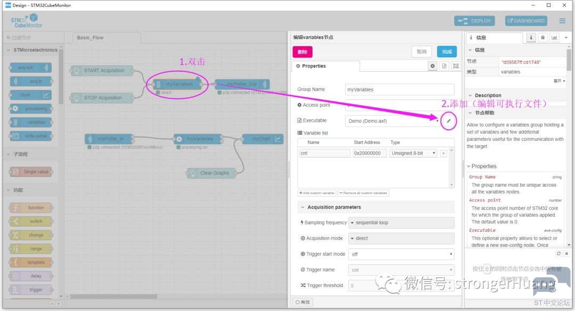Click the filter nodes search field
The height and width of the screenshot is (311, 575).
[33, 37]
